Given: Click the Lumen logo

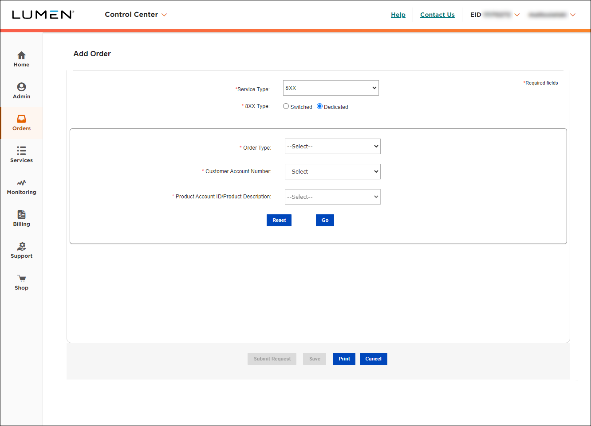Looking at the screenshot, I should coord(43,15).
